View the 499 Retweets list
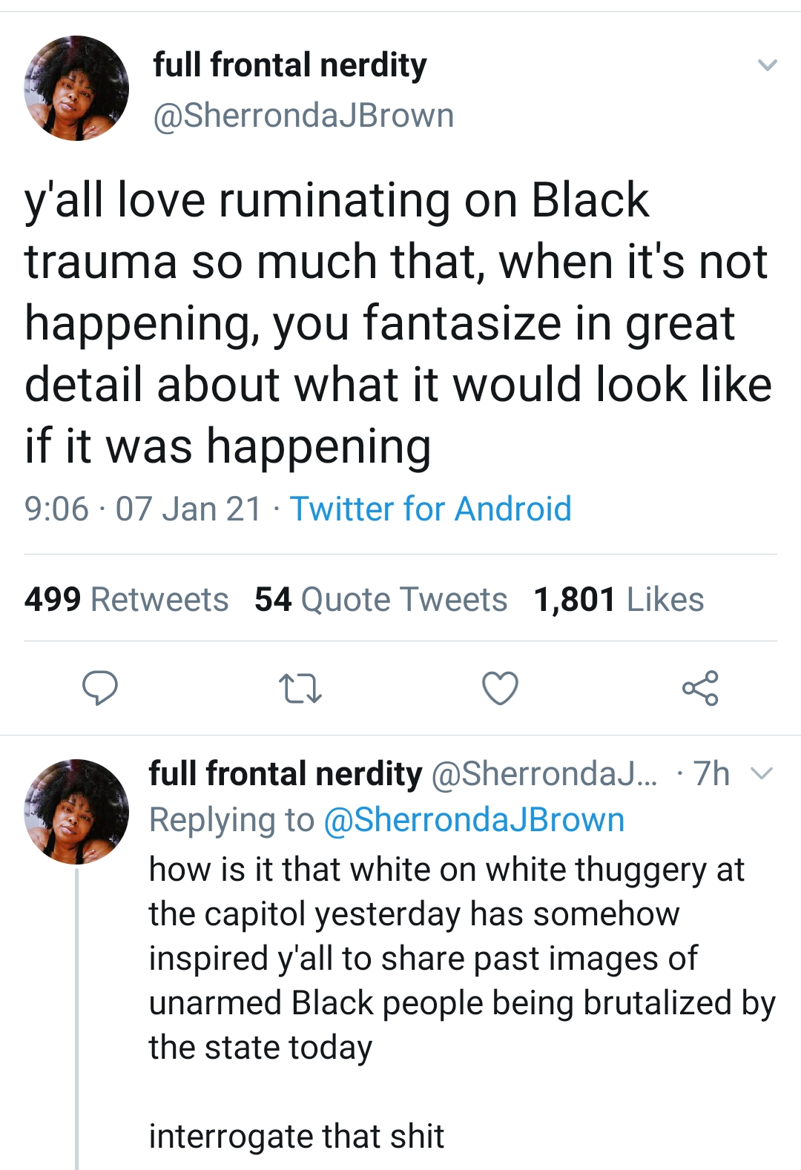This screenshot has height=1170, width=801. 126,599
